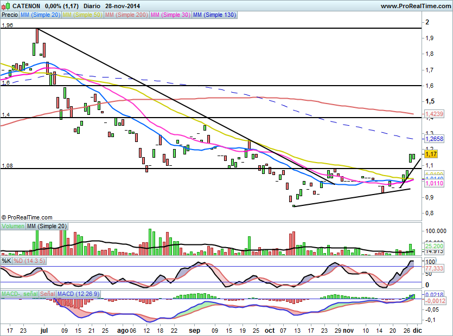Select the Precio indicator label
This screenshot has height=336, width=453.
9,15
